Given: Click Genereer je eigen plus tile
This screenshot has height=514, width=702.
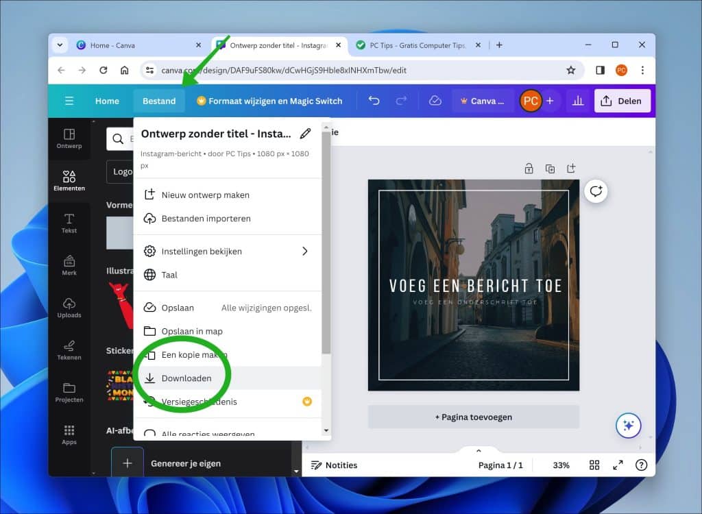Looking at the screenshot, I should [x=128, y=463].
